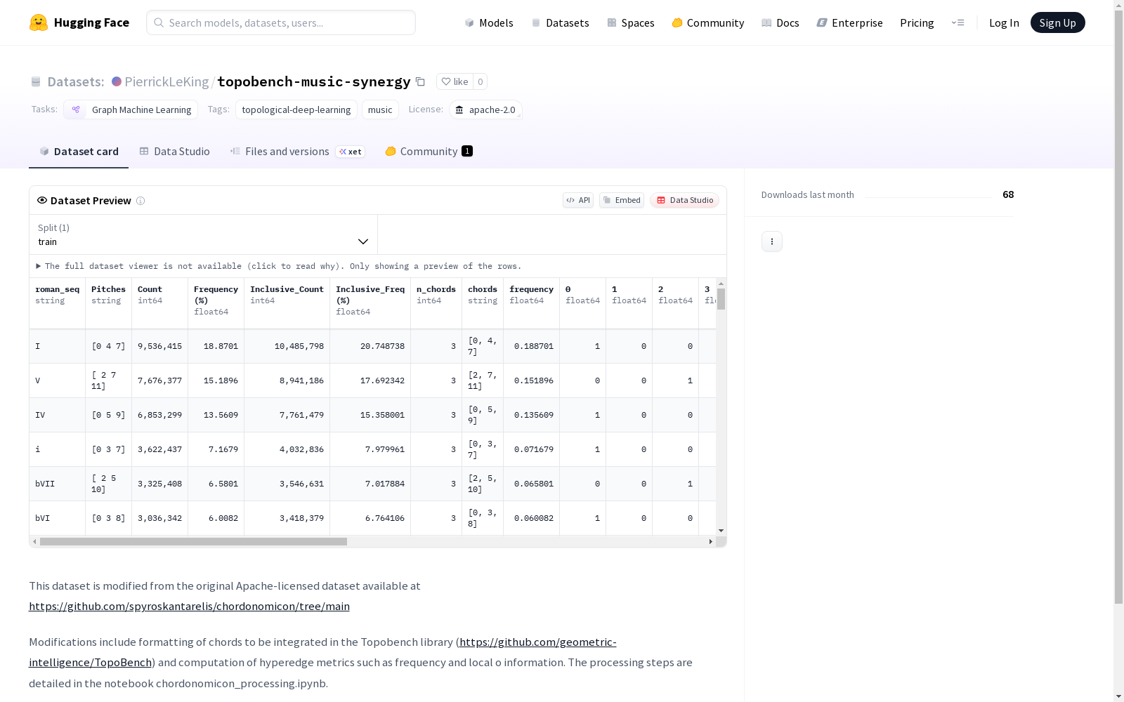Open the Files and versions tab
Screen dimensions: 1124x702
click(298, 152)
